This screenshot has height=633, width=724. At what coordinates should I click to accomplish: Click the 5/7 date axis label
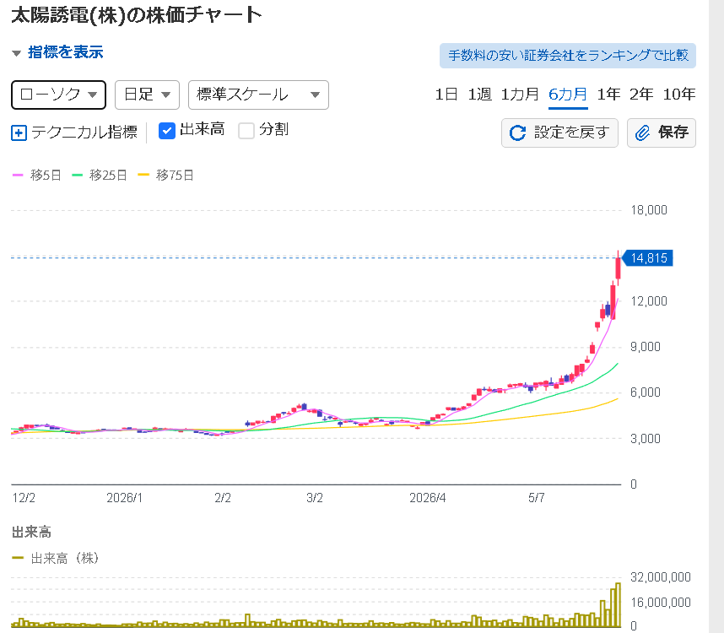536,498
